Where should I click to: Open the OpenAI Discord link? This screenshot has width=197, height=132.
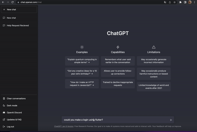pyautogui.click(x=19, y=113)
